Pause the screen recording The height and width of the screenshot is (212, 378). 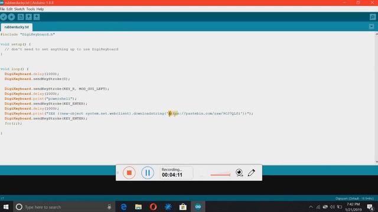pyautogui.click(x=148, y=173)
